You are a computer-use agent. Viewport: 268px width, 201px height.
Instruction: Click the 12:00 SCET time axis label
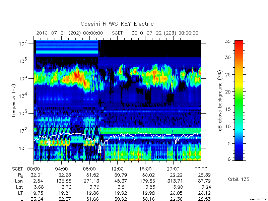click(117, 169)
